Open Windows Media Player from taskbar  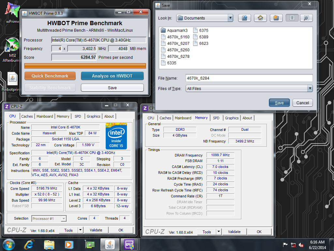point(69,244)
